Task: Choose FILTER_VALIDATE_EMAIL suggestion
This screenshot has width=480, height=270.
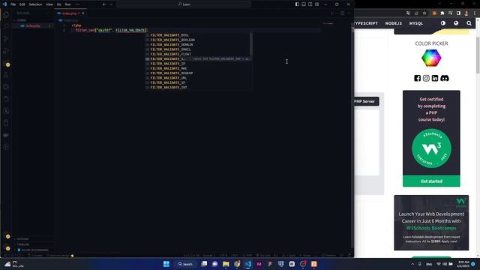Action: click(x=198, y=49)
